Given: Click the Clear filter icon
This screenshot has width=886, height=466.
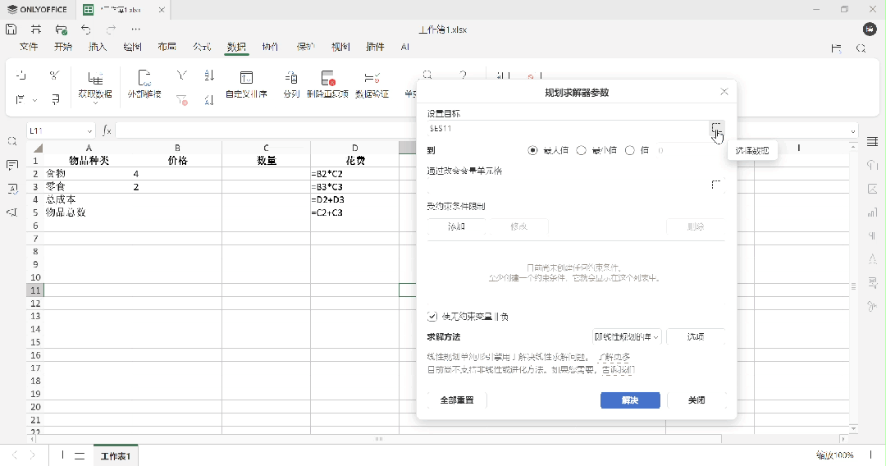Looking at the screenshot, I should tap(181, 100).
